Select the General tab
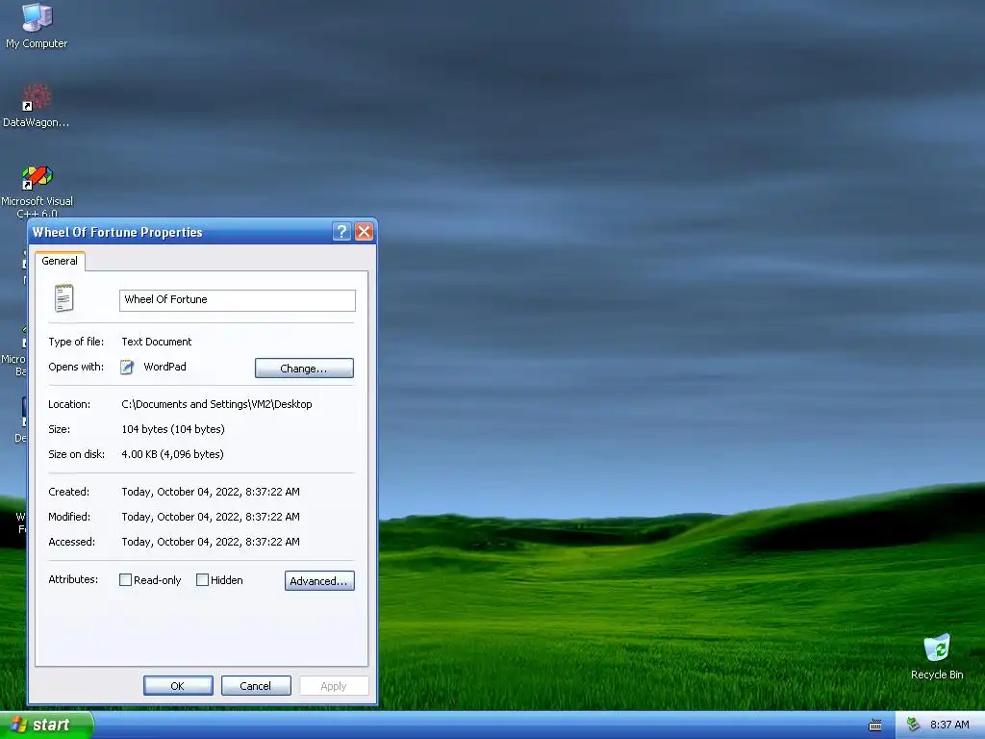 tap(60, 261)
